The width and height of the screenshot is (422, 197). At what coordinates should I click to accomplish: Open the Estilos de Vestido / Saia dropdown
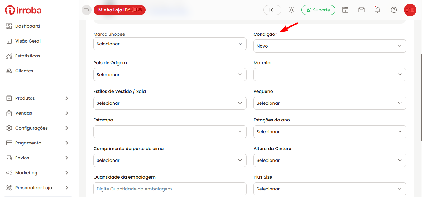170,103
